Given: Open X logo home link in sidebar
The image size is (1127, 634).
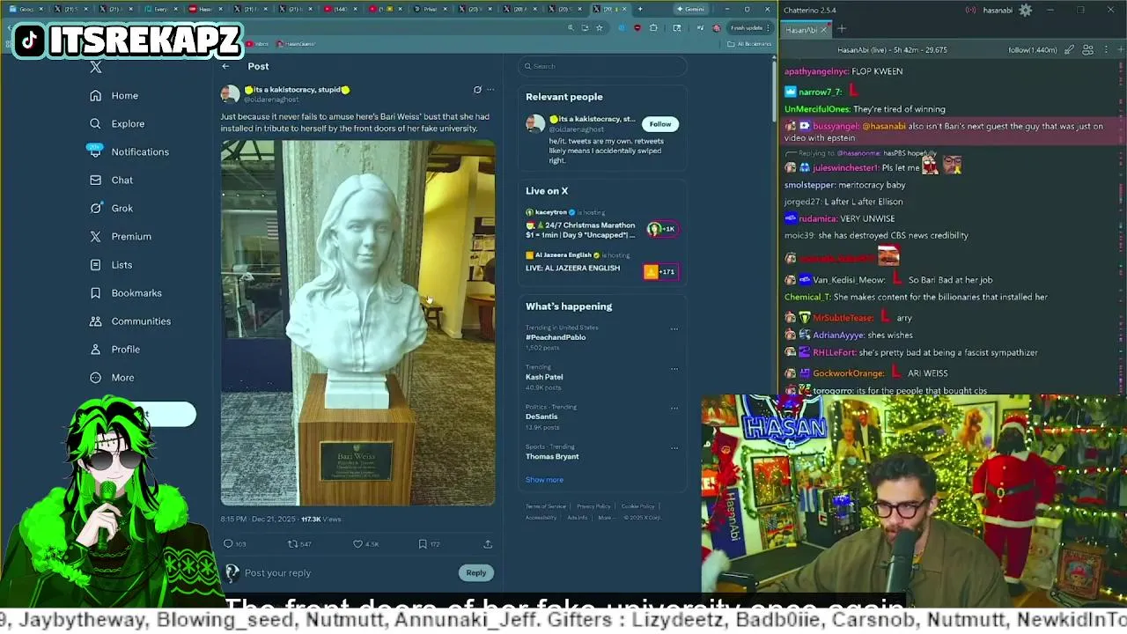Looking at the screenshot, I should [96, 67].
